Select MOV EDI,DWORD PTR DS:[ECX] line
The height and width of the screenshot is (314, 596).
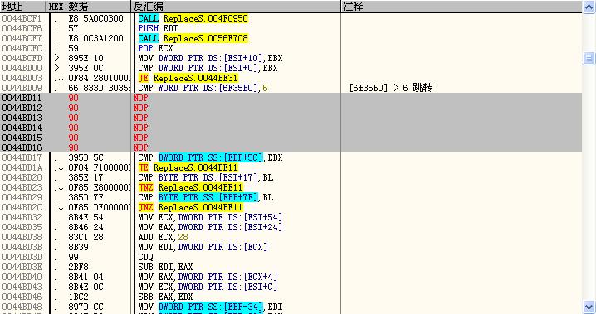pyautogui.click(x=203, y=247)
